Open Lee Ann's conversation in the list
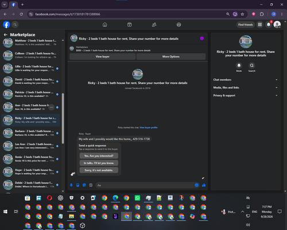Screen dimensions: 287x230 click(30, 146)
